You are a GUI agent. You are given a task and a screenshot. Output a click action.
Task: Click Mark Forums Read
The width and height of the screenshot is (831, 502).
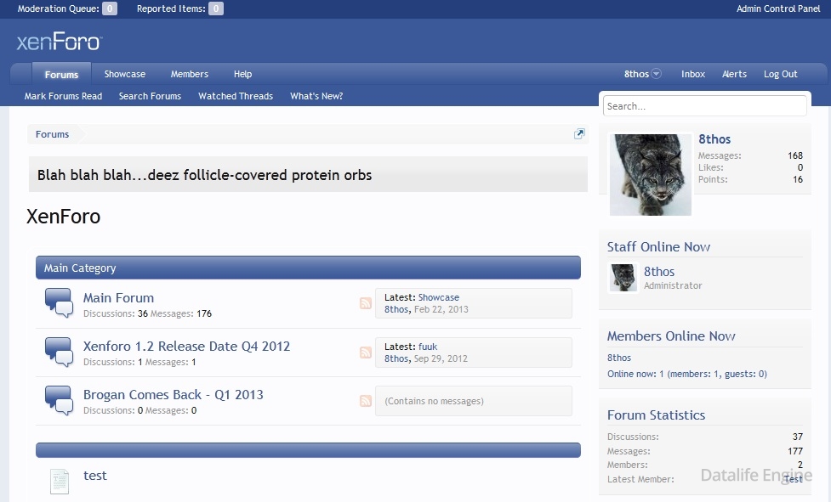[63, 96]
